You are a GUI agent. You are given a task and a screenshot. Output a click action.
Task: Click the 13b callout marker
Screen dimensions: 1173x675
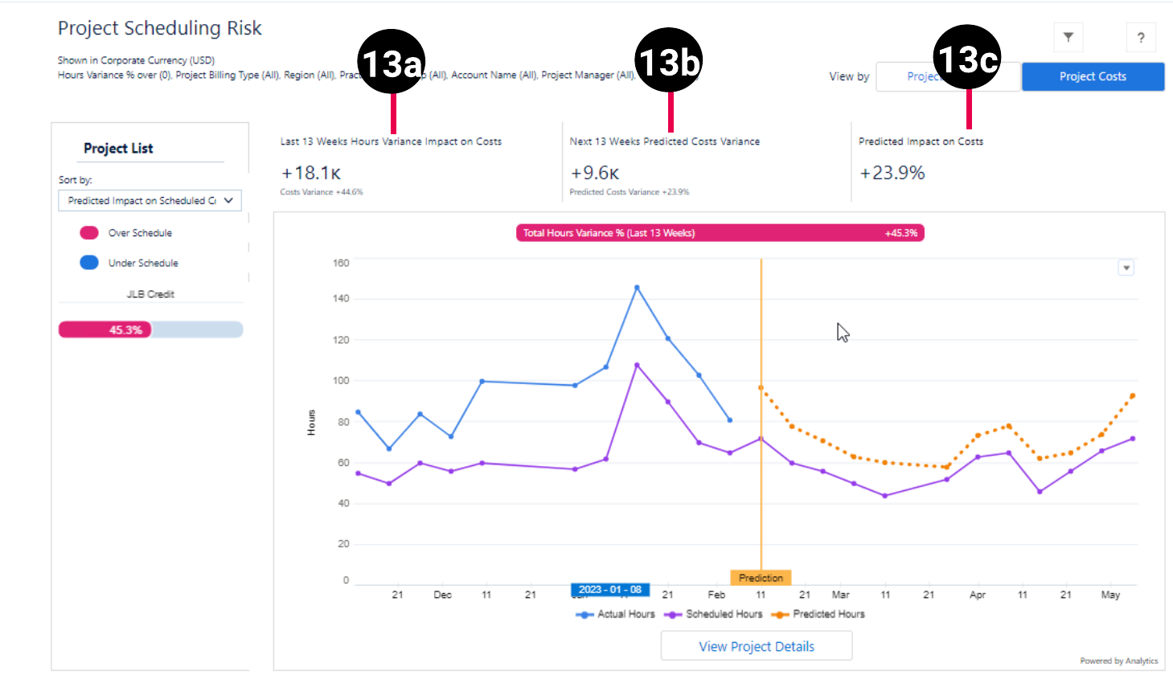[x=669, y=60]
